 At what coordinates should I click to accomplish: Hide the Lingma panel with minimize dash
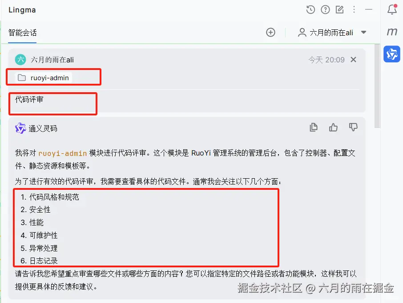point(369,9)
